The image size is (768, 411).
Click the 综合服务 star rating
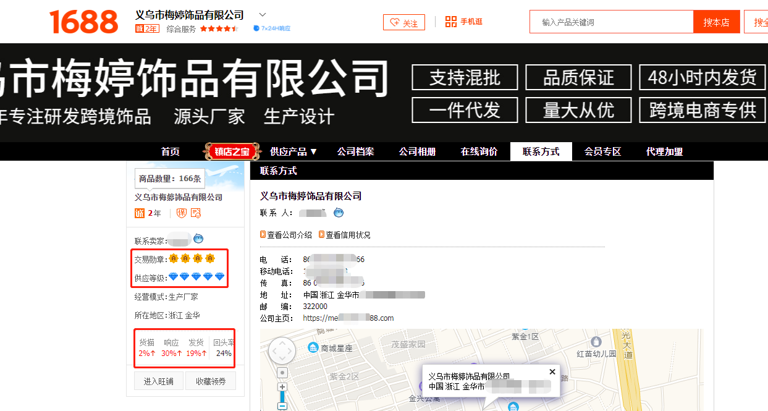219,28
